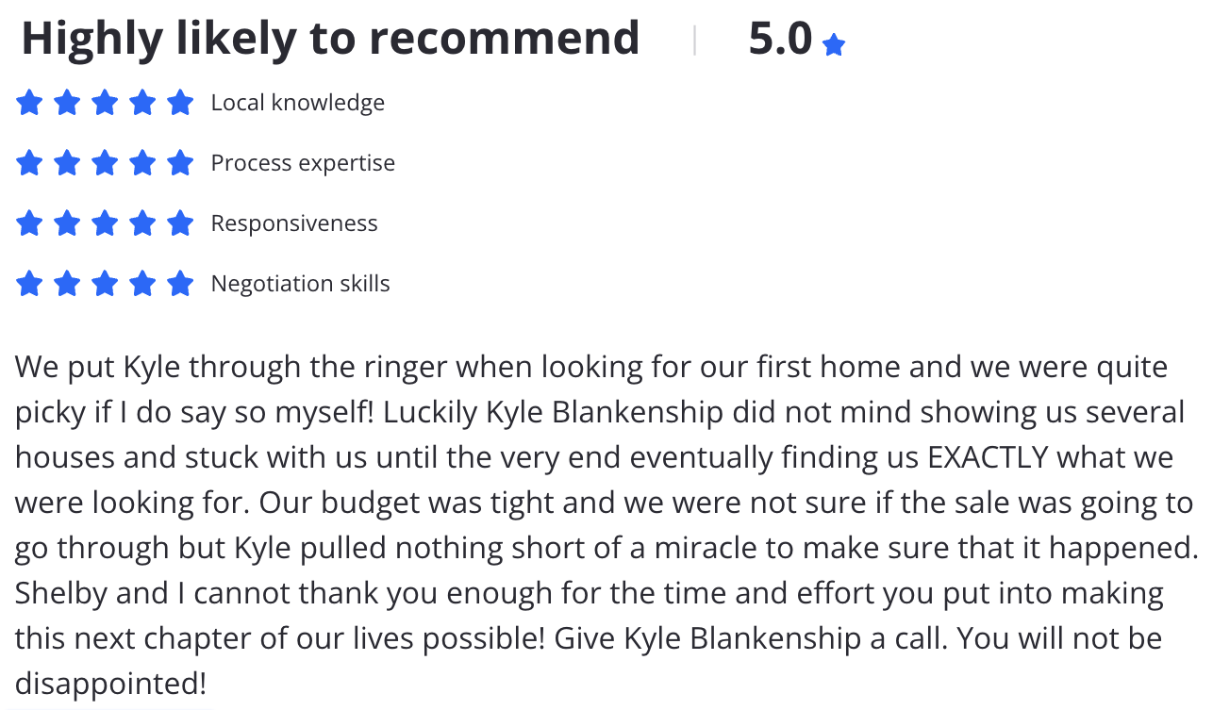
Task: Click the closing word disappointed! in the review
Action: click(110, 684)
